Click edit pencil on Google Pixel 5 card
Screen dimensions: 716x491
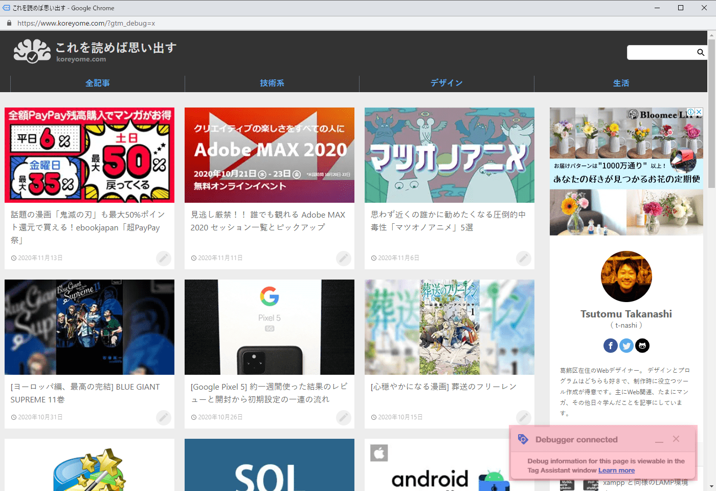point(344,418)
